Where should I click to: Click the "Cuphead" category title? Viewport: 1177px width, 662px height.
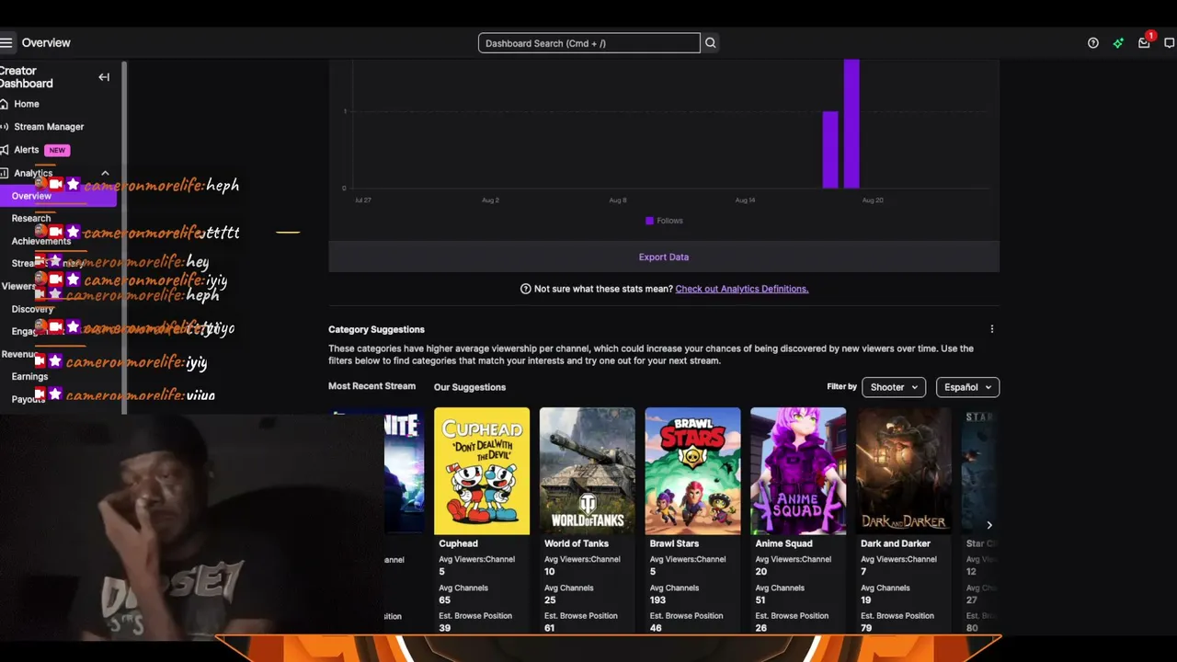[458, 543]
